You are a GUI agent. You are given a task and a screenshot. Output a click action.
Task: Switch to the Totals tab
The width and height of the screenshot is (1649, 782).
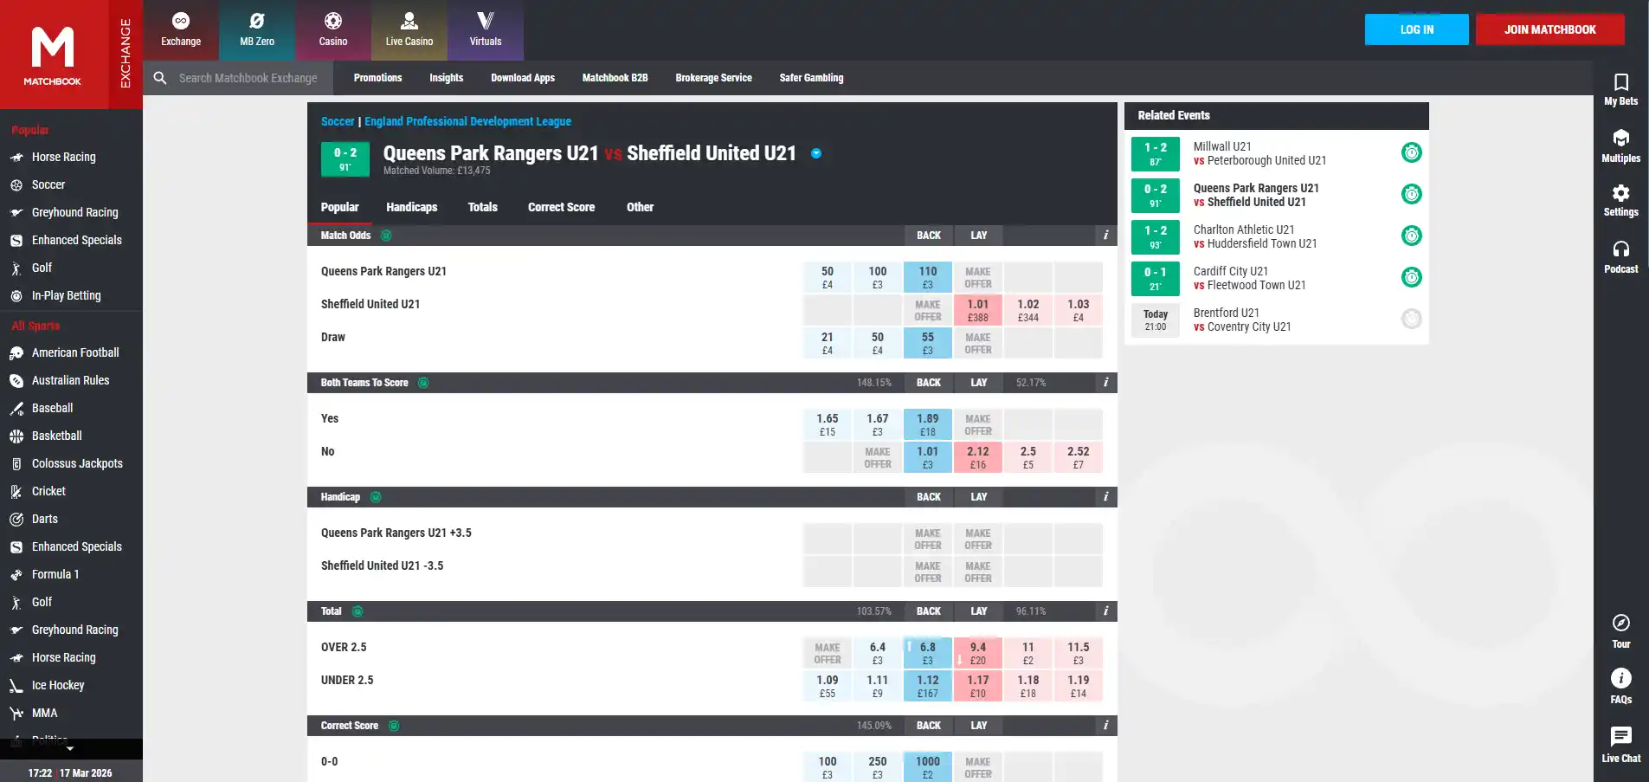[483, 208]
